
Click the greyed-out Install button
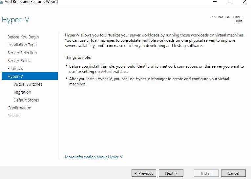[x=206, y=173]
